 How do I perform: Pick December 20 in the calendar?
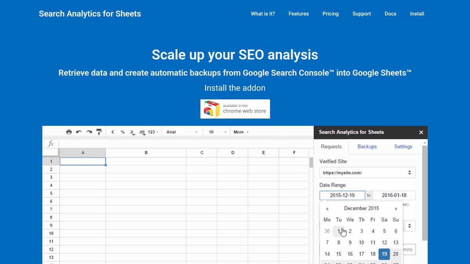point(396,254)
